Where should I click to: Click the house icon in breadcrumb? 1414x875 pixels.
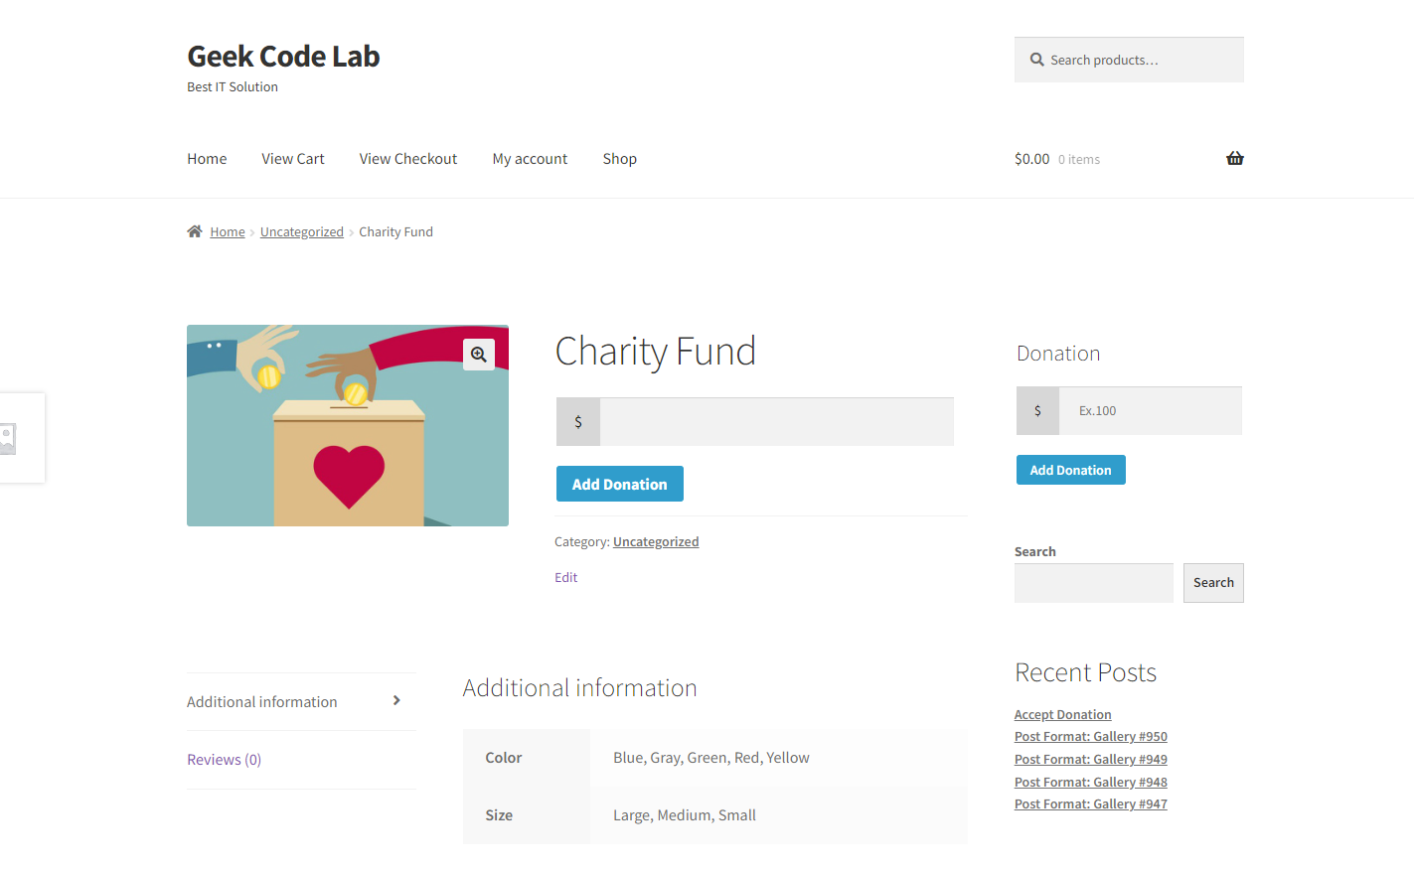click(x=195, y=231)
